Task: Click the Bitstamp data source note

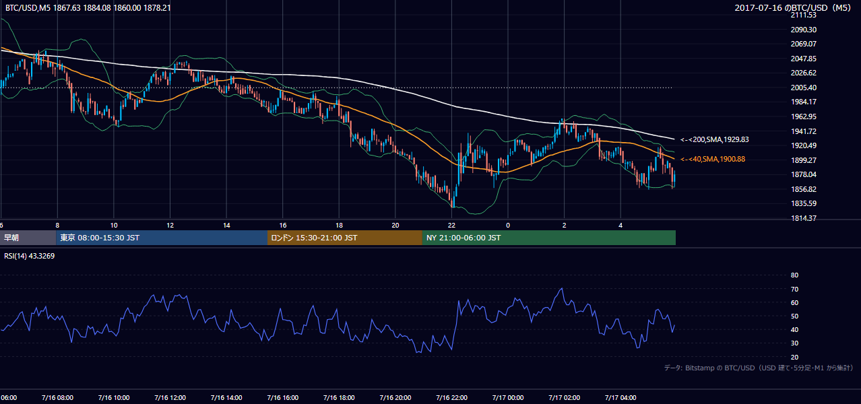Action: [x=759, y=368]
